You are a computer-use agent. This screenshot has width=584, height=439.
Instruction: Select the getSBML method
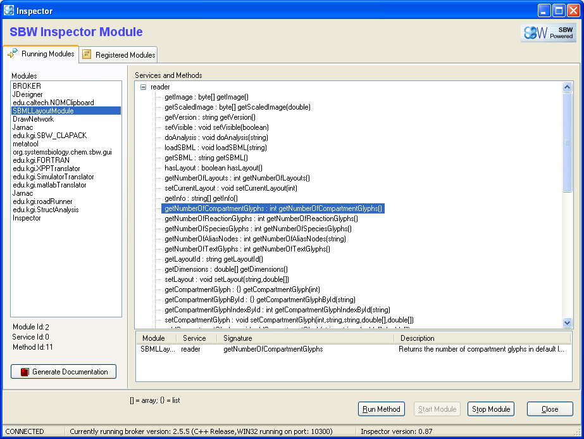[x=206, y=158]
